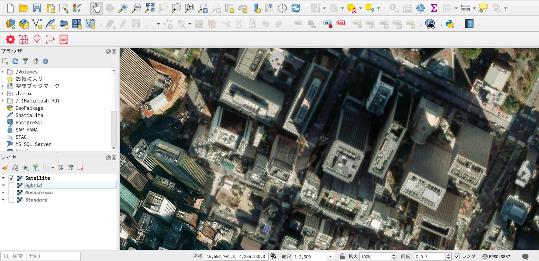Select the PostgreSQL browser item
The image size is (539, 261).
click(29, 123)
